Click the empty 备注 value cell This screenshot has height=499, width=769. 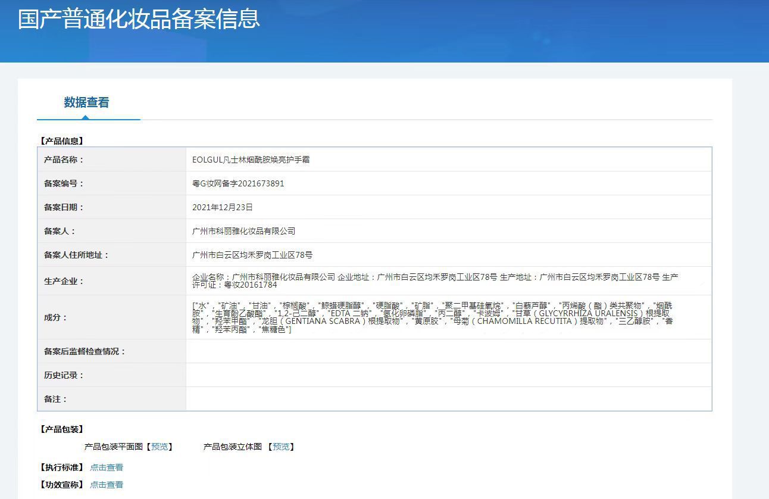pos(448,399)
